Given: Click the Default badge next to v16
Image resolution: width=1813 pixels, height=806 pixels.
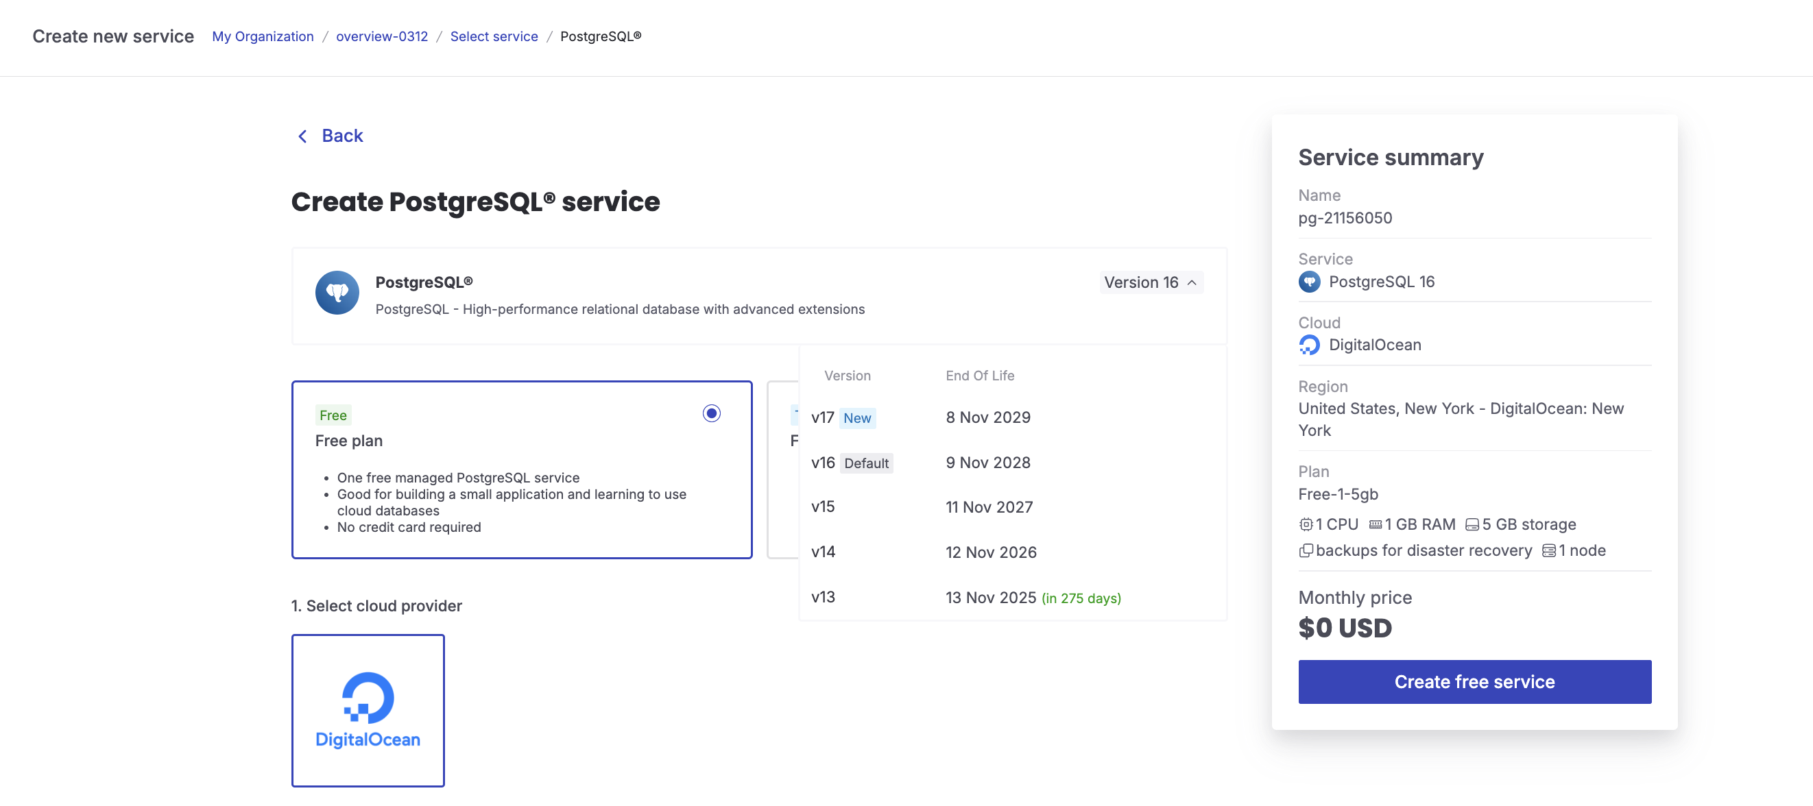Looking at the screenshot, I should point(866,463).
